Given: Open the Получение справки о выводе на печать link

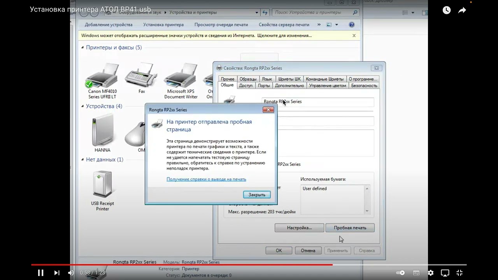Looking at the screenshot, I should tap(206, 179).
